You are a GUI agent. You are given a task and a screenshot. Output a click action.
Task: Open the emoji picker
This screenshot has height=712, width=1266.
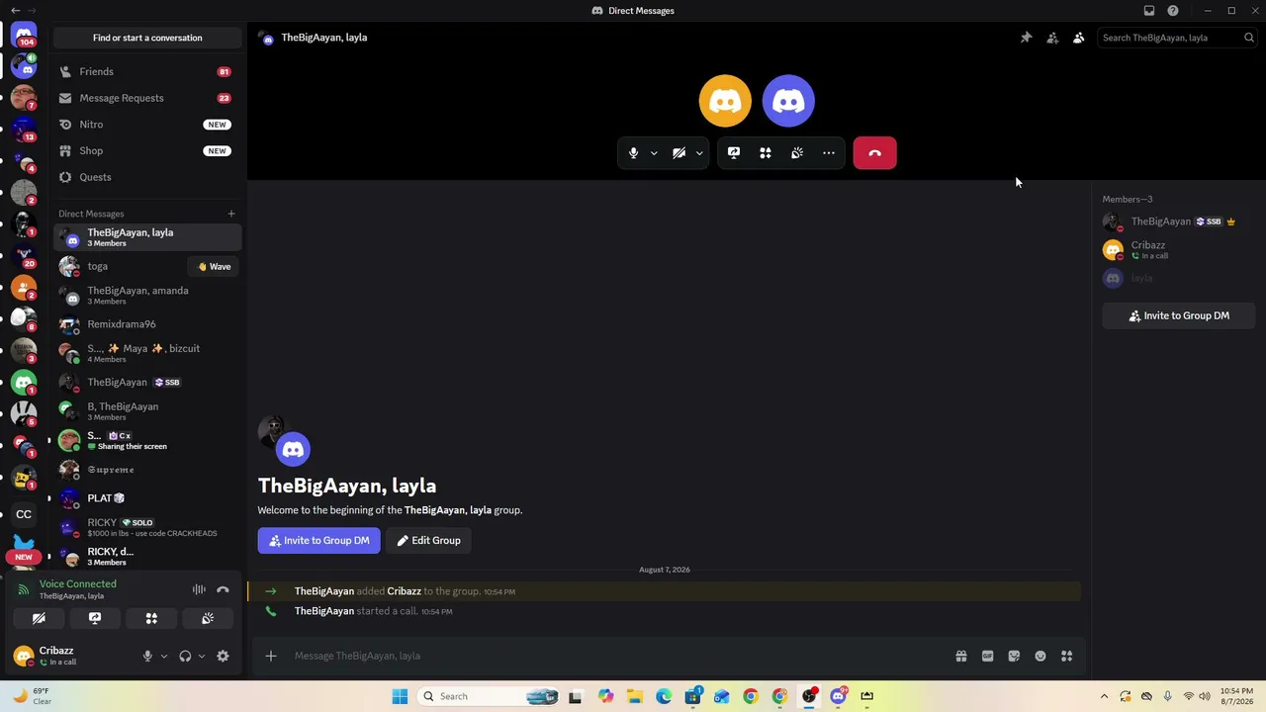[1040, 656]
